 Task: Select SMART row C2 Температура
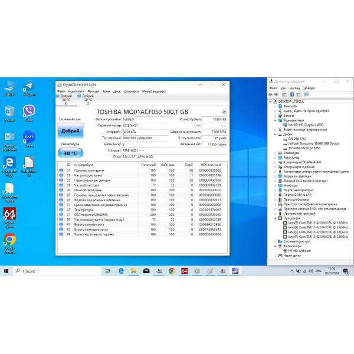click(140, 209)
